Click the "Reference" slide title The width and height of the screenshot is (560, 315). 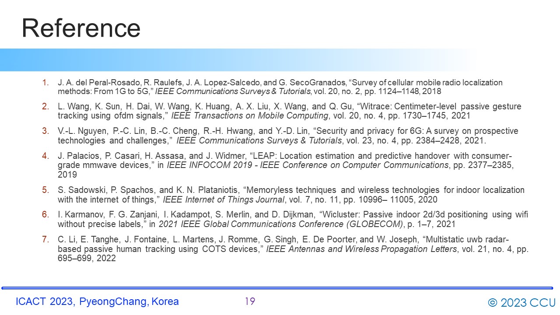click(x=81, y=28)
